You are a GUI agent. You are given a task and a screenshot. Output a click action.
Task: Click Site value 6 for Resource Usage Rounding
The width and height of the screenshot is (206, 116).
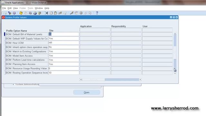point(64,68)
